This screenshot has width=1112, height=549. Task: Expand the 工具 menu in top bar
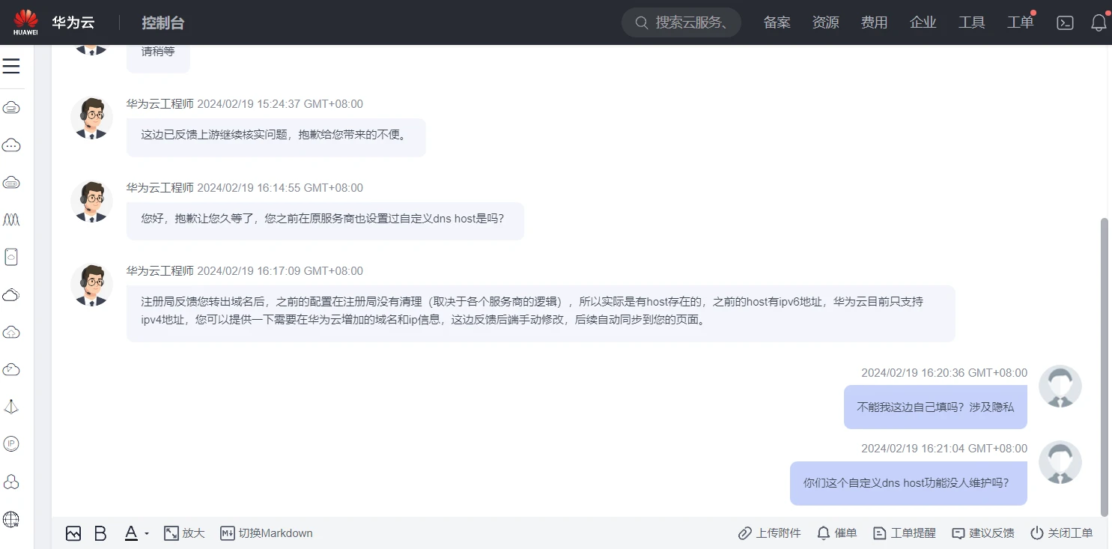[971, 22]
